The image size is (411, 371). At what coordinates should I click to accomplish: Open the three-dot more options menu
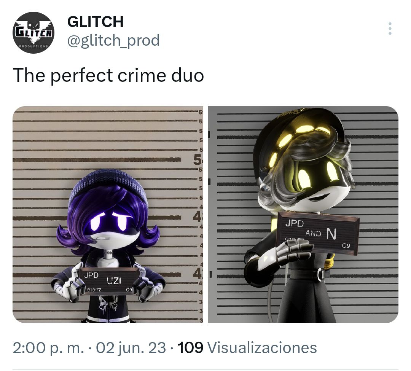[390, 29]
